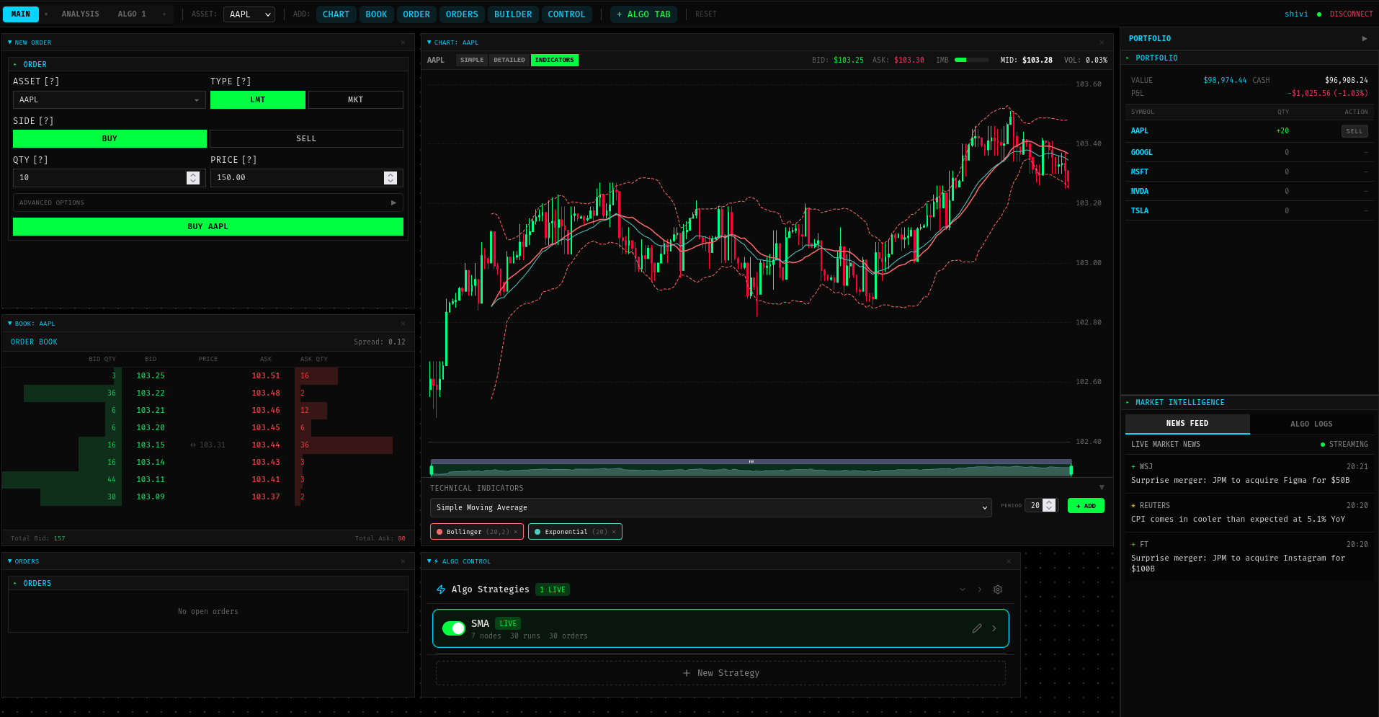Open the ASSET dropdown in the top bar
1379x717 pixels.
click(x=249, y=14)
